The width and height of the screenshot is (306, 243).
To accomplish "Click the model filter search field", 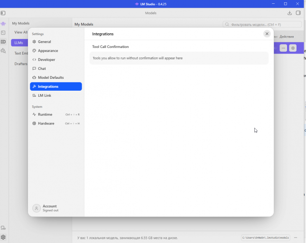I will tap(262, 24).
